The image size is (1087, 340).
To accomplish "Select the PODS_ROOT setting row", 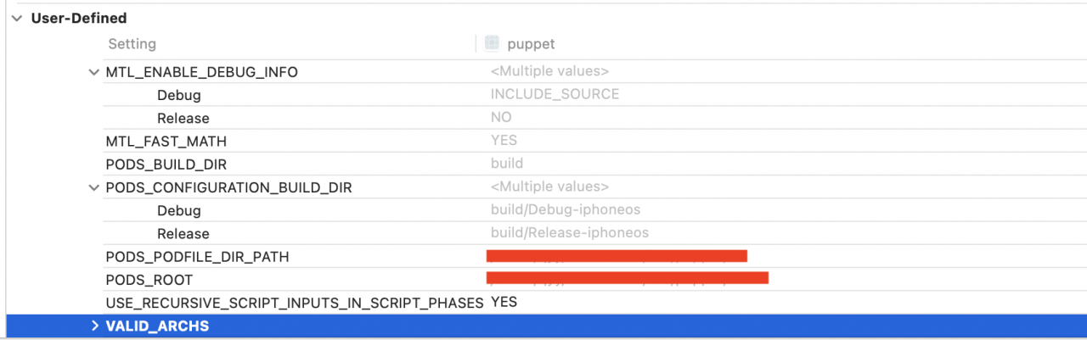I will 149,280.
